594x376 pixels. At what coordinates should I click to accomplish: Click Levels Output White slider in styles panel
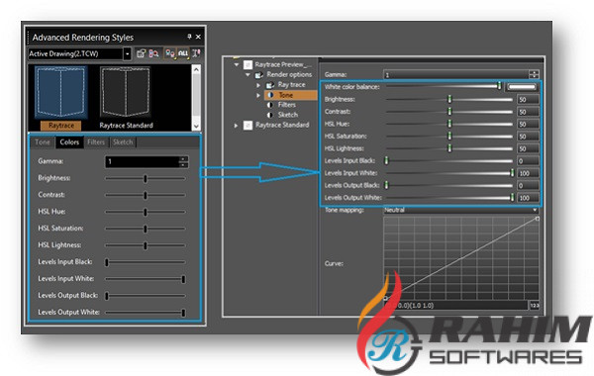coord(146,313)
